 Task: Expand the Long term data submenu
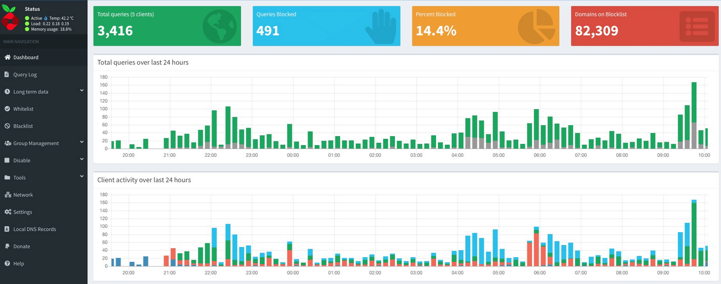[x=82, y=91]
